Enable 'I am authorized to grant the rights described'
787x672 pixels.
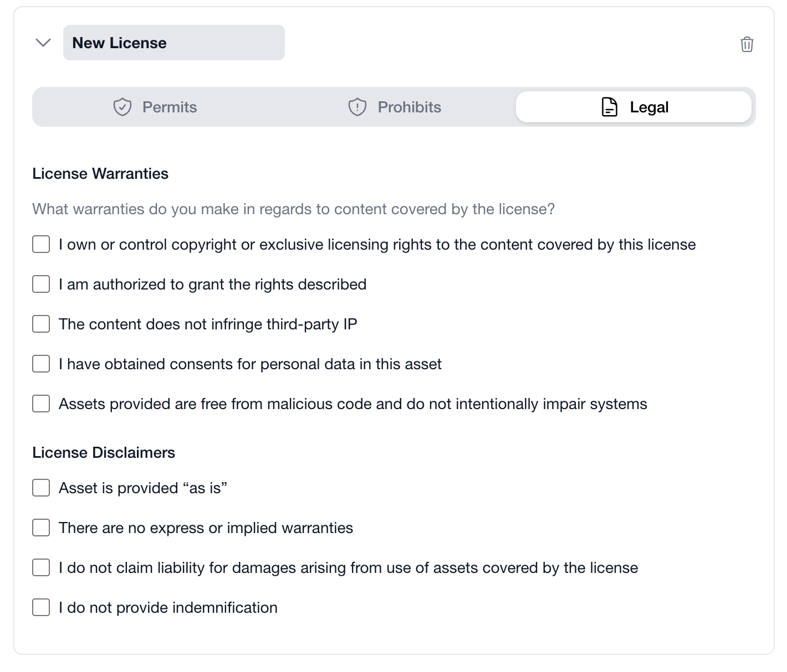pos(41,284)
